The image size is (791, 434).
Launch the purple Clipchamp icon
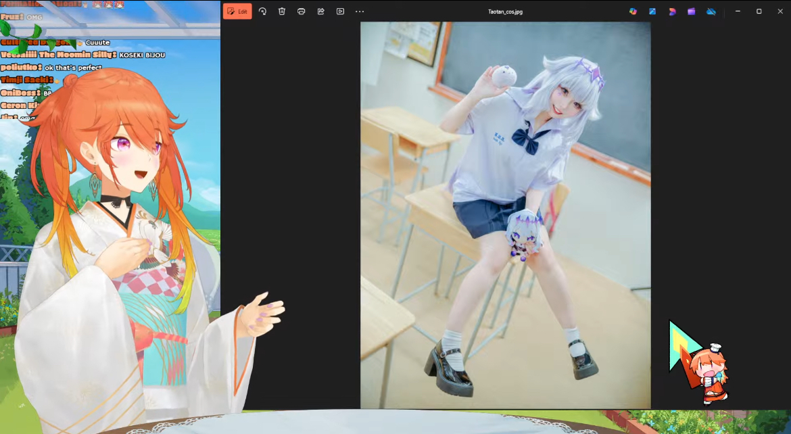691,11
